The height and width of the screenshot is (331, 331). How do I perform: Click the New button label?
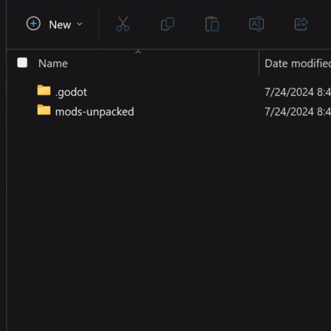pyautogui.click(x=60, y=25)
